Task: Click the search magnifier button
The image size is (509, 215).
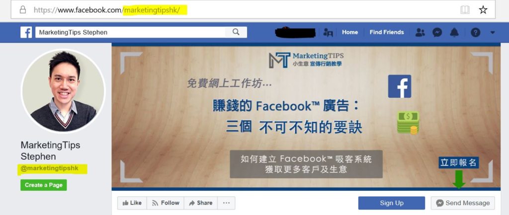Action: click(236, 32)
